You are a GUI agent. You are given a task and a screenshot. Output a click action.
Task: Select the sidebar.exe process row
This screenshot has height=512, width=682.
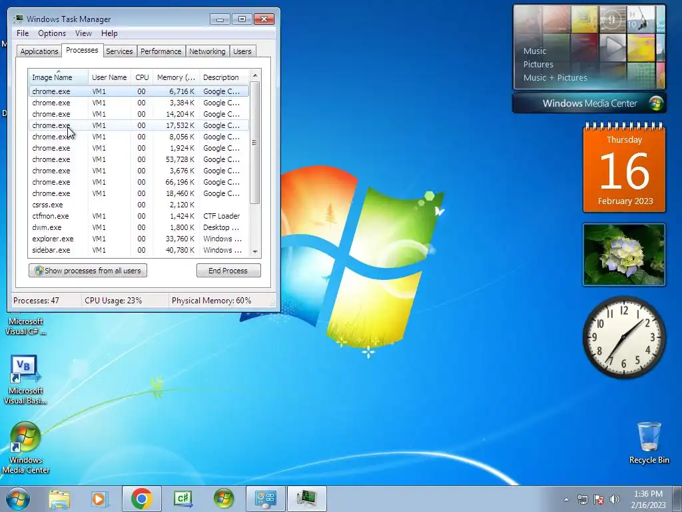(x=139, y=250)
